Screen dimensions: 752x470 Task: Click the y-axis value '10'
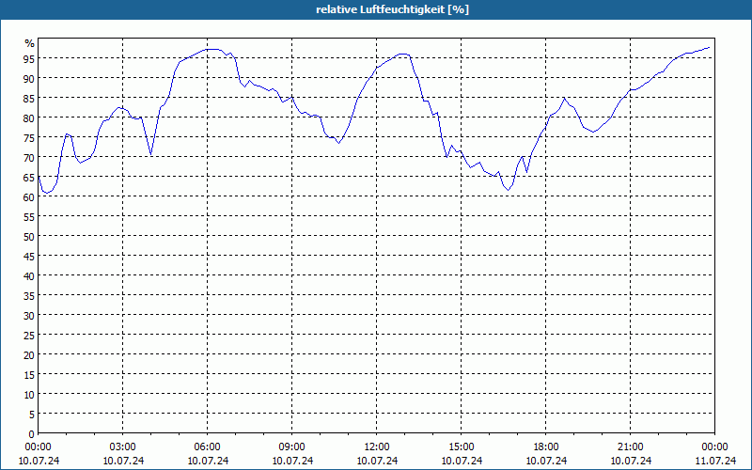[29, 395]
